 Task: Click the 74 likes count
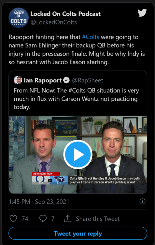pos(25,219)
